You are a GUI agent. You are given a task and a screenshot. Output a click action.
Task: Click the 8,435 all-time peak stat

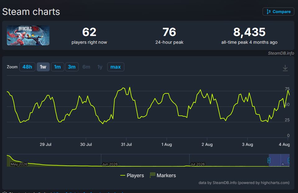point(249,36)
